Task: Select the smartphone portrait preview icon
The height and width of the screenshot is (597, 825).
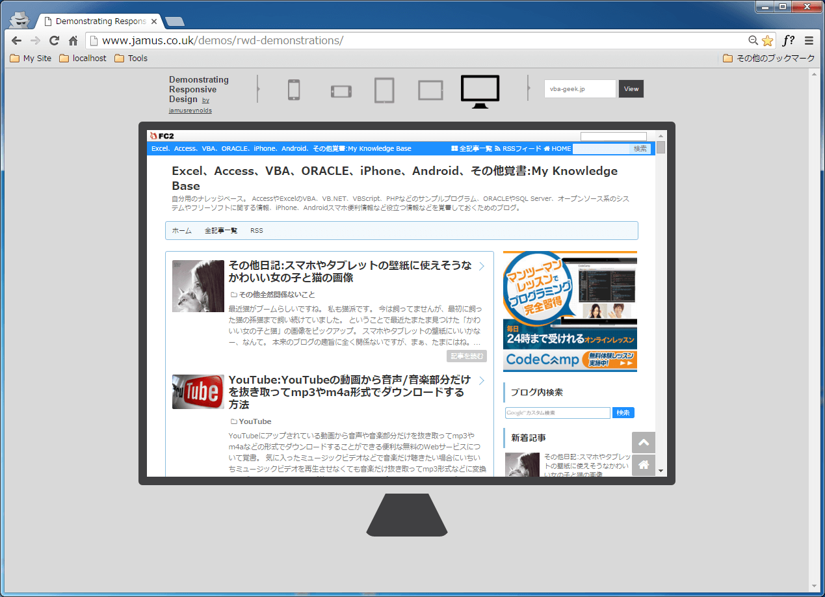Action: coord(293,90)
